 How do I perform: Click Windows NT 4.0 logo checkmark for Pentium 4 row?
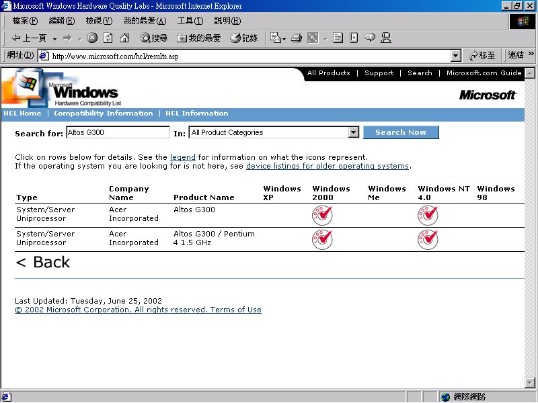point(428,240)
